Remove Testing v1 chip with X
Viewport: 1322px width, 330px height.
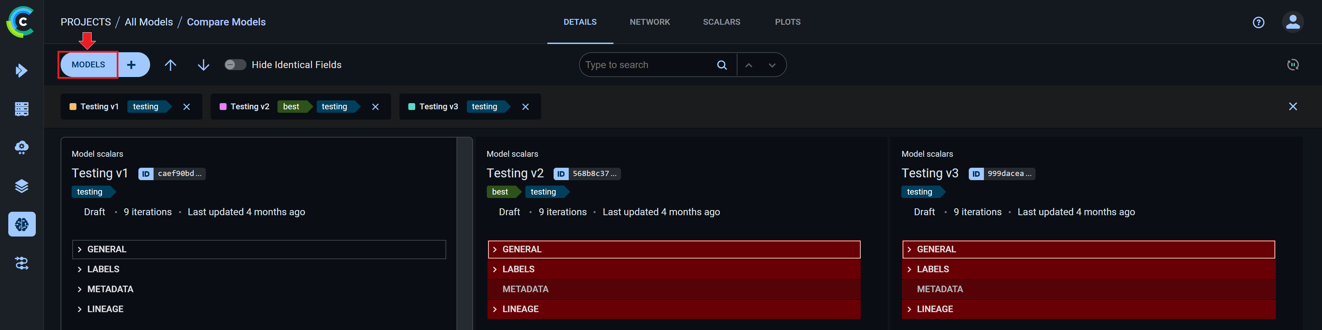(x=186, y=107)
